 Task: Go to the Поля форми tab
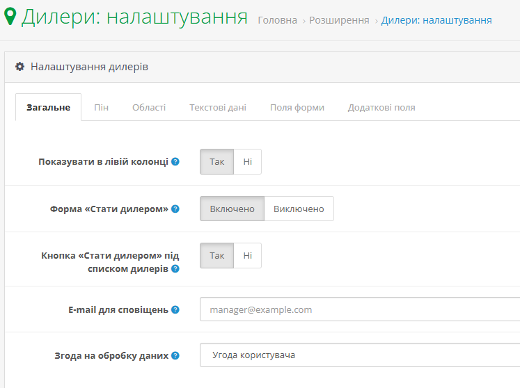pos(297,107)
